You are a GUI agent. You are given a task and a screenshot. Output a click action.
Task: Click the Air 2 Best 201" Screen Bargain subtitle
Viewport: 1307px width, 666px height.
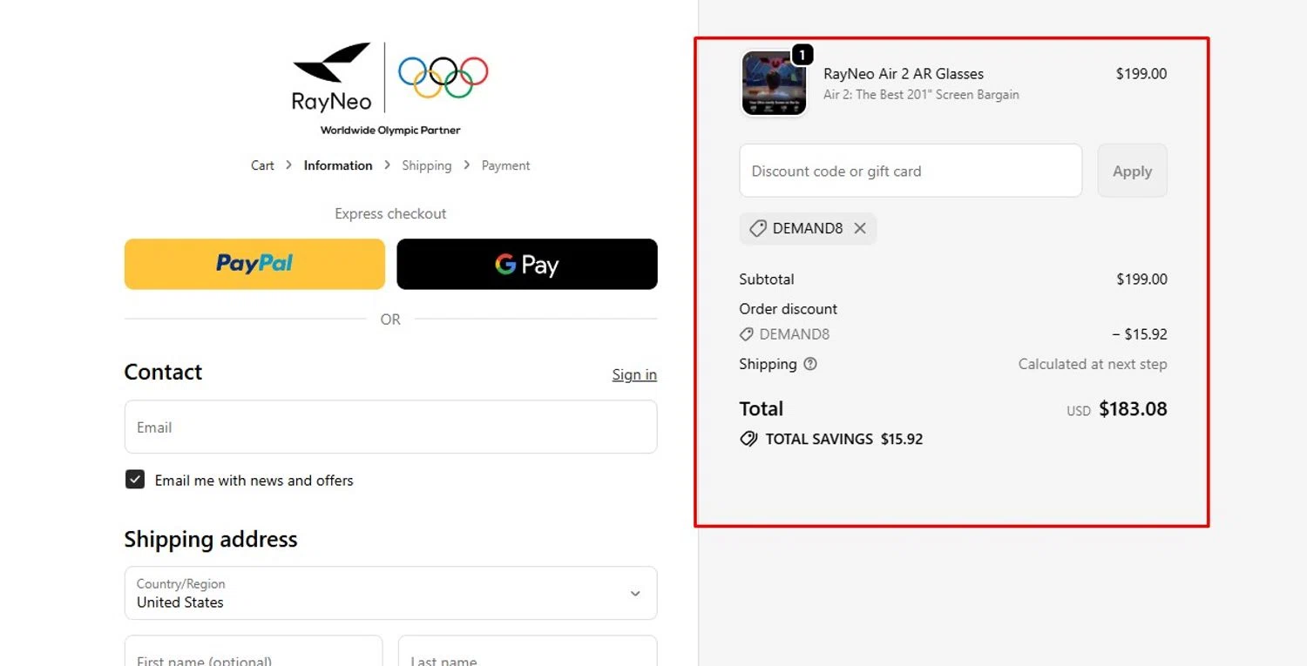[921, 95]
